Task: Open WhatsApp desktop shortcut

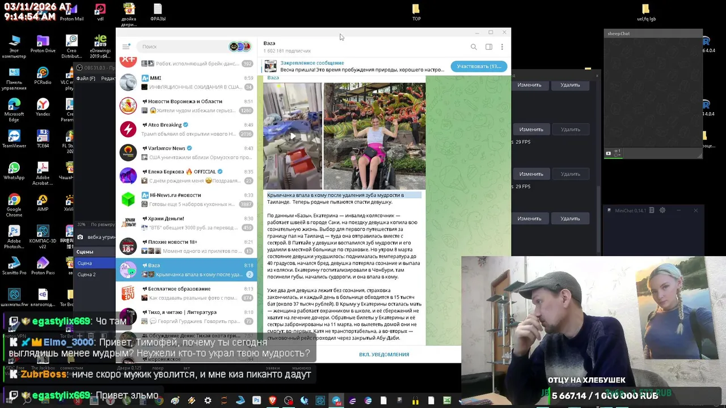Action: [14, 171]
